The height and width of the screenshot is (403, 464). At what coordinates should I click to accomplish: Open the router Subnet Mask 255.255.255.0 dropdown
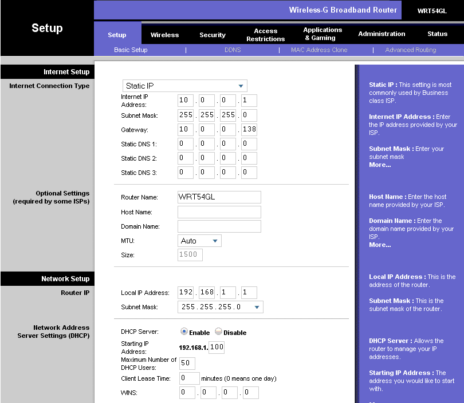coord(220,307)
